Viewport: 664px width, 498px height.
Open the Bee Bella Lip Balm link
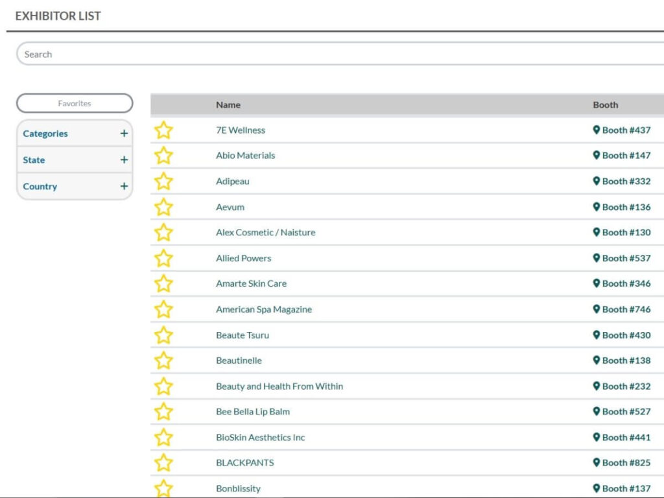pos(253,412)
